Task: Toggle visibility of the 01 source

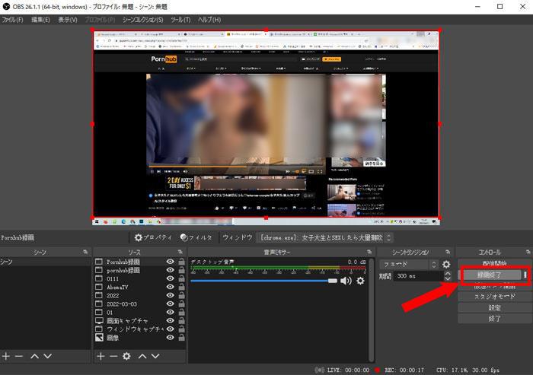Action: 171,312
